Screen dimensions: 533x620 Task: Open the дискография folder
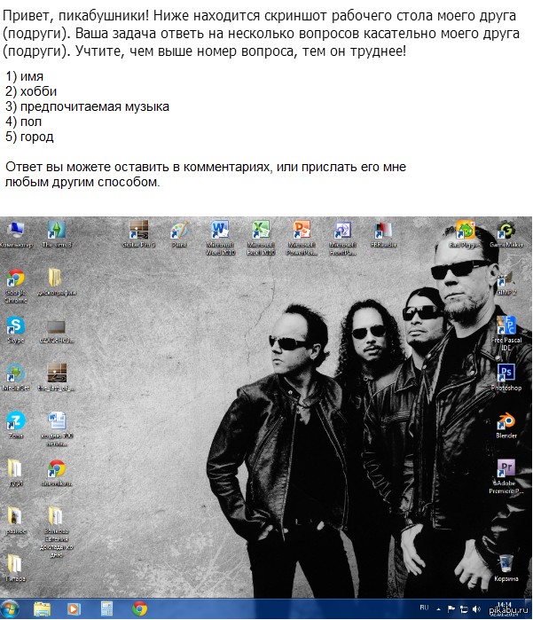(56, 279)
